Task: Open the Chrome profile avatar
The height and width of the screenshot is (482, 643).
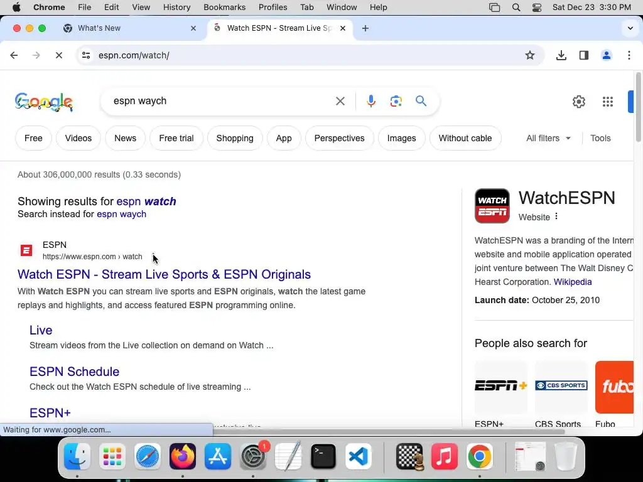Action: 606,55
